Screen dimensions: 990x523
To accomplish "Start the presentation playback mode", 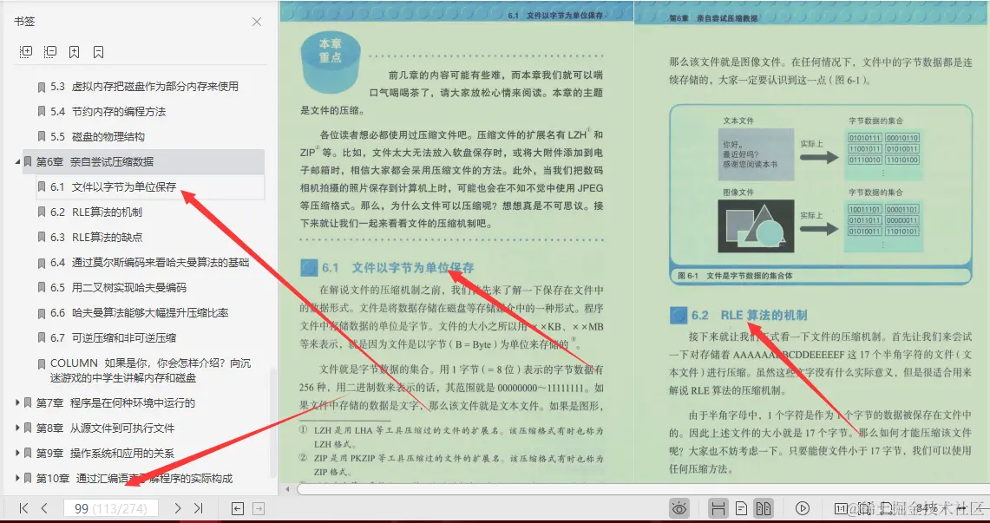I will (x=803, y=507).
